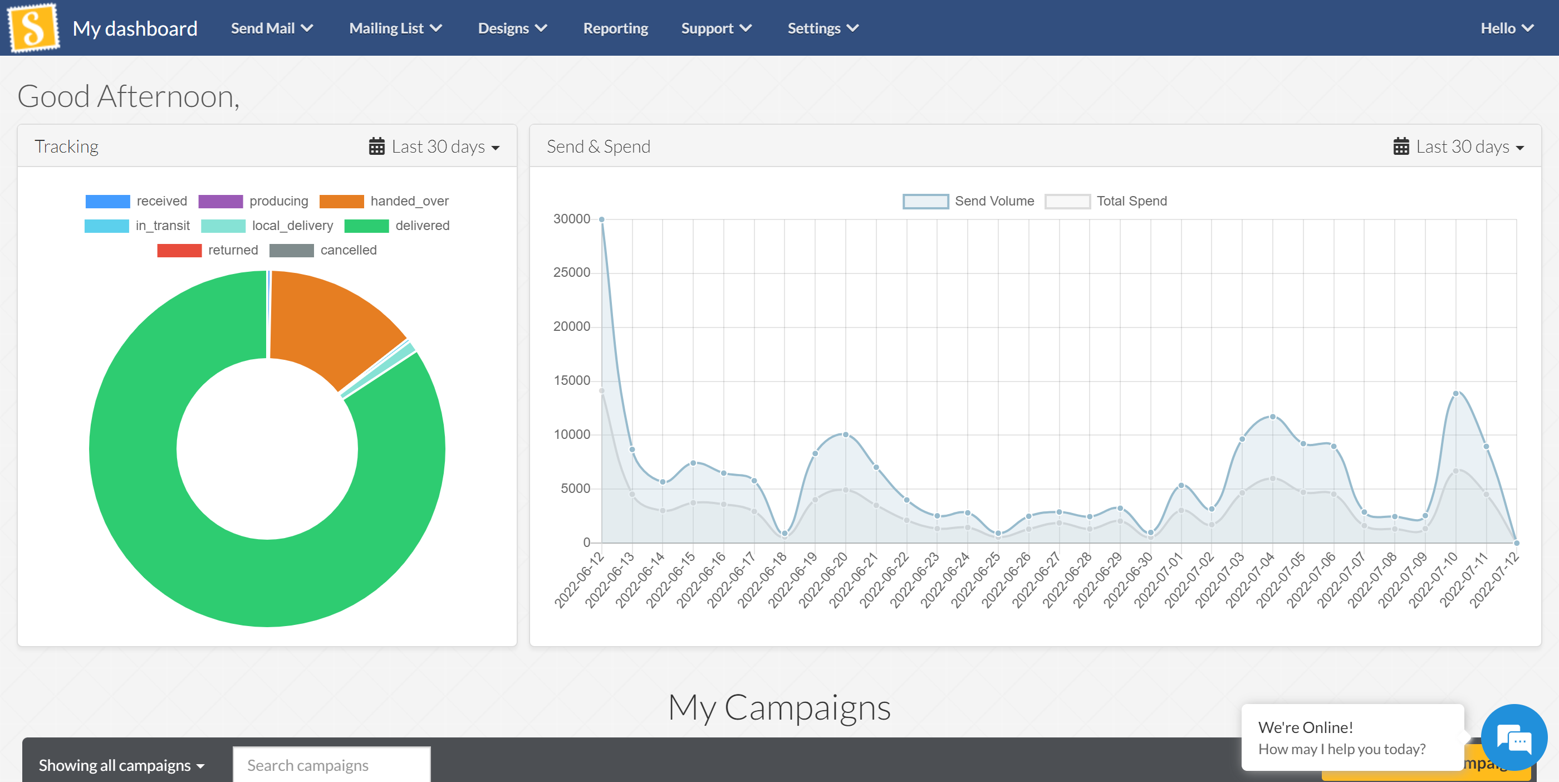
Task: Hide the returned status via its legend entry
Action: coord(233,250)
